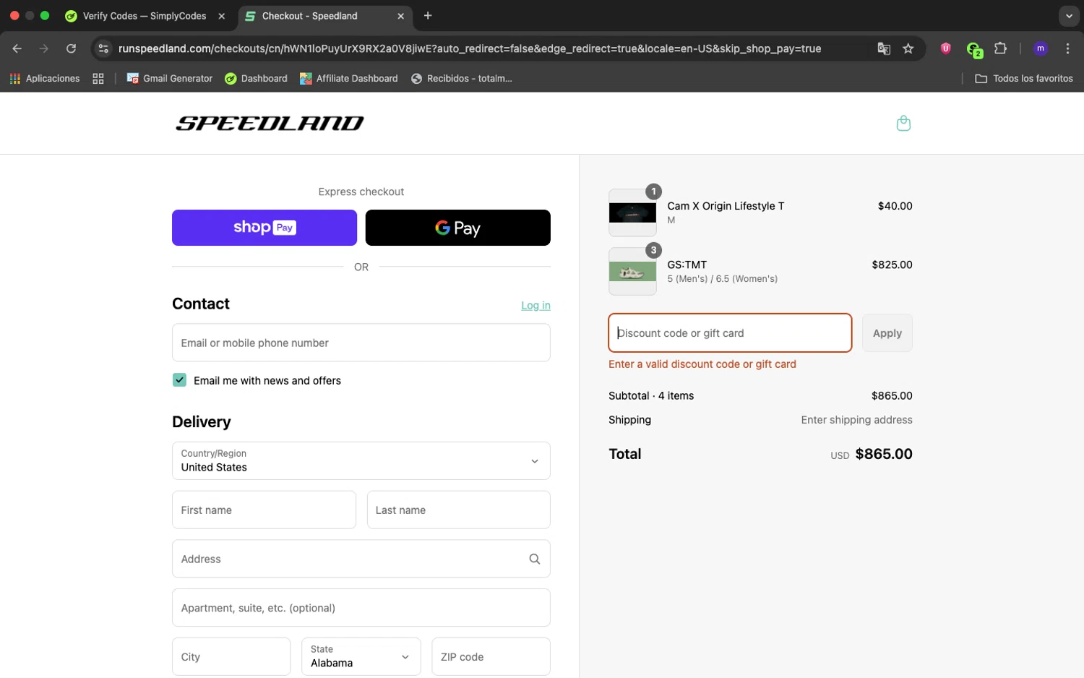Screen dimensions: 1084x678
Task: Click the Apply discount button
Action: pos(887,333)
